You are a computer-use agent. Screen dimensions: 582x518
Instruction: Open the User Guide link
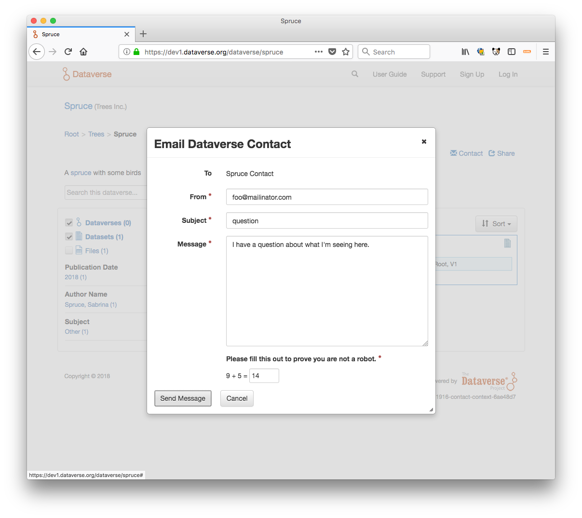point(390,74)
